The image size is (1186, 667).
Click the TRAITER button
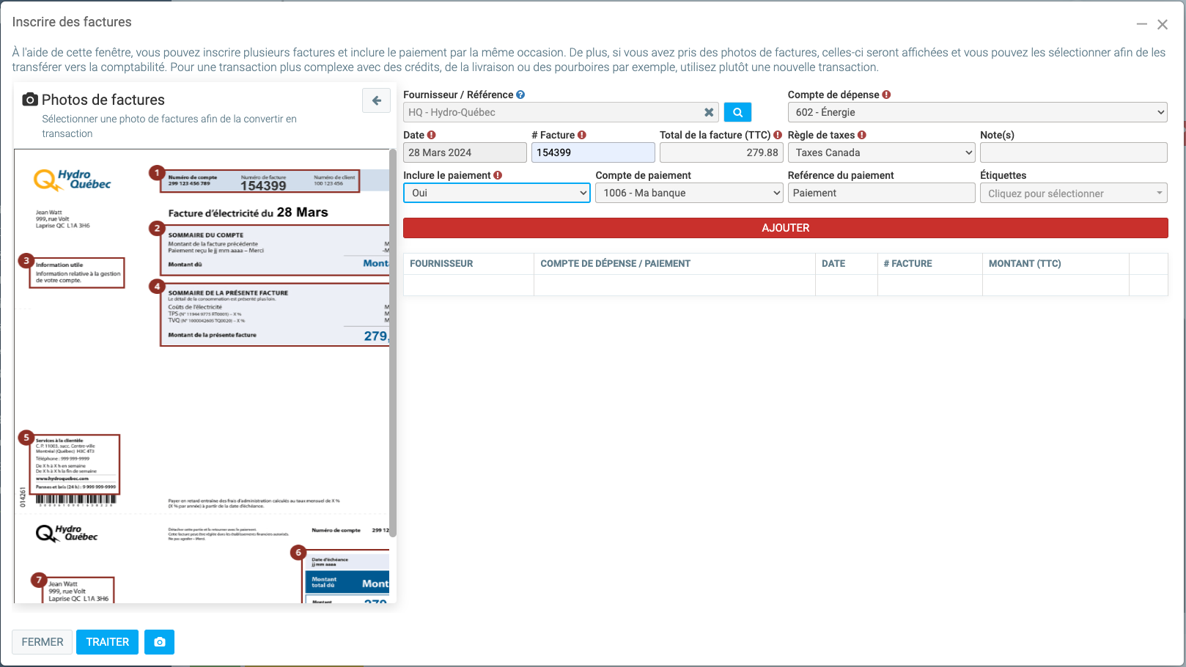point(108,642)
